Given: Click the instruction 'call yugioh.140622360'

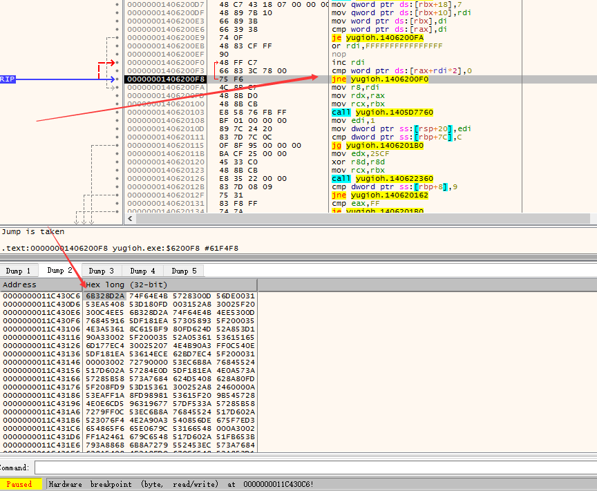Looking at the screenshot, I should coord(382,178).
